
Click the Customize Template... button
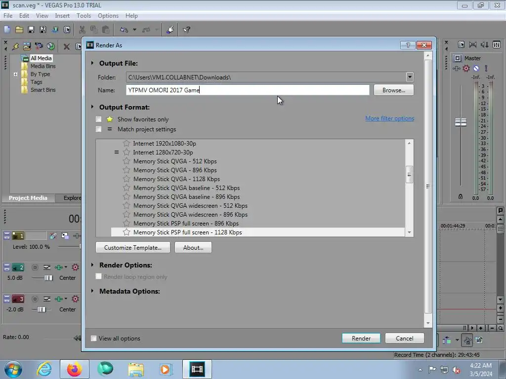[x=132, y=248]
